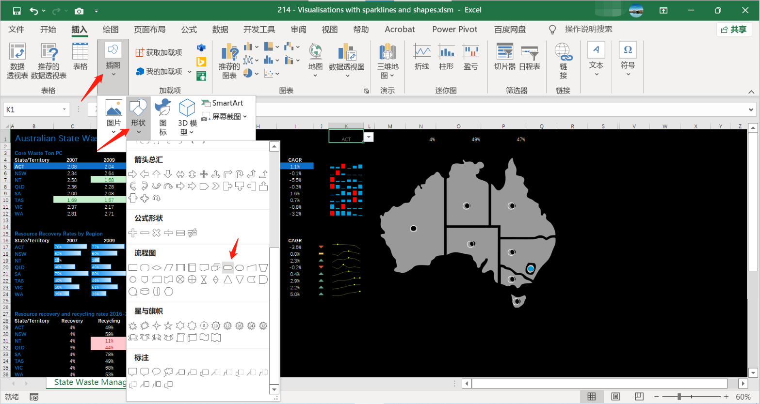Open the Text (文本) group dropdown
Viewport: 760px width, 404px height.
[596, 59]
